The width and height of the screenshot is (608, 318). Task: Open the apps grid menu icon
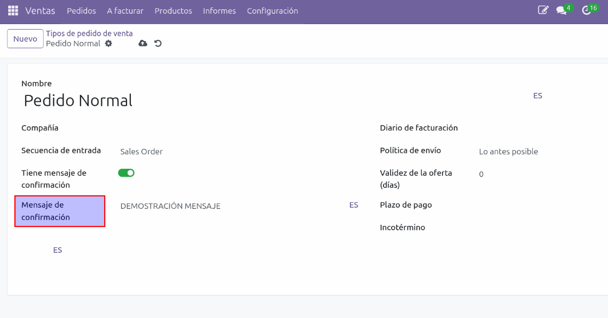(13, 11)
